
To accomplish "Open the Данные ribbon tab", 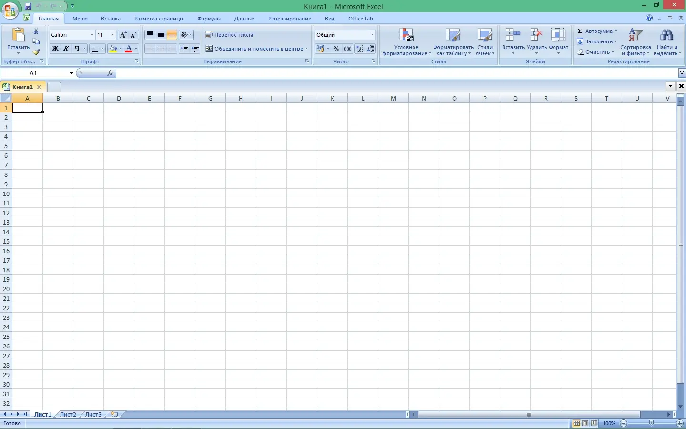I will click(x=244, y=19).
